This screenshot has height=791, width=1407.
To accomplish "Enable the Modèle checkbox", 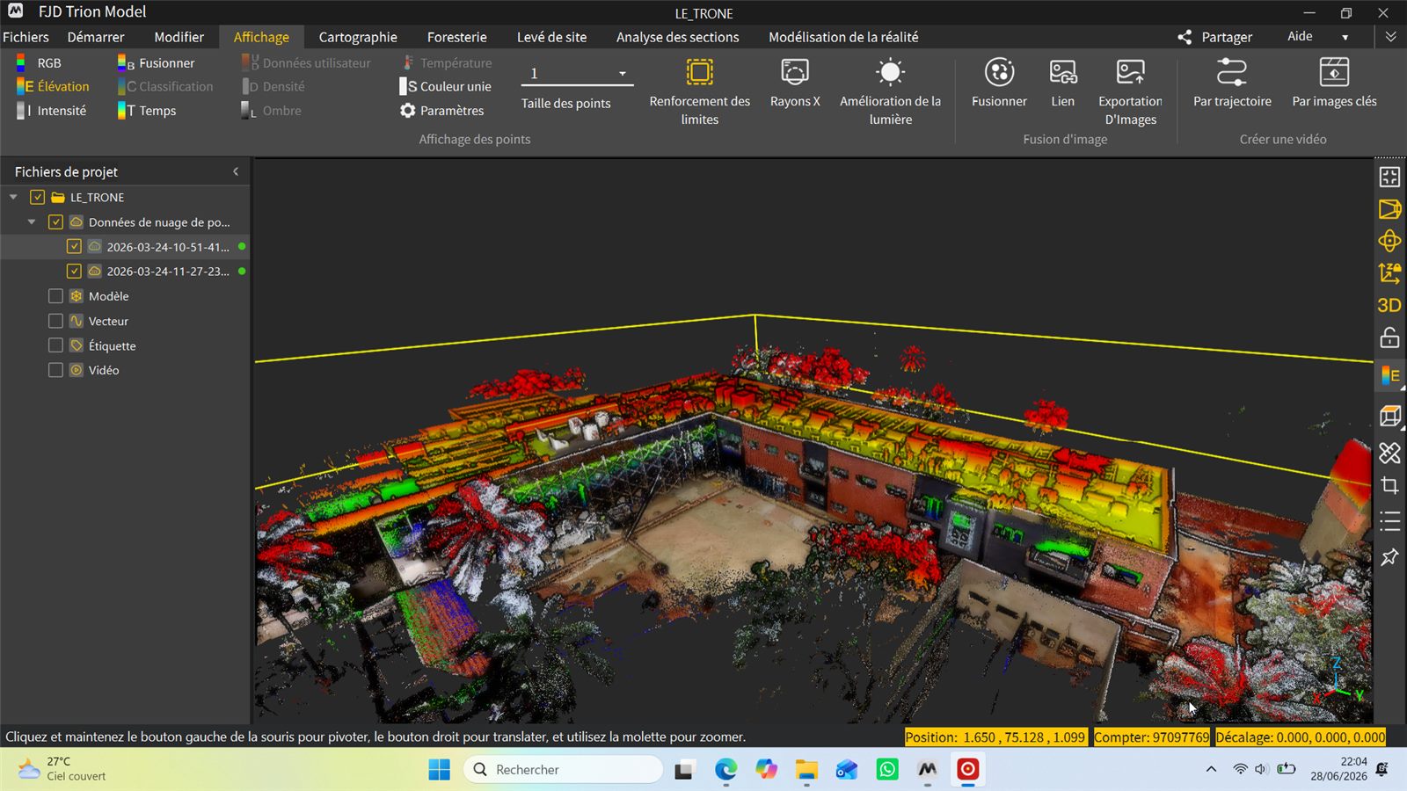I will pyautogui.click(x=55, y=296).
